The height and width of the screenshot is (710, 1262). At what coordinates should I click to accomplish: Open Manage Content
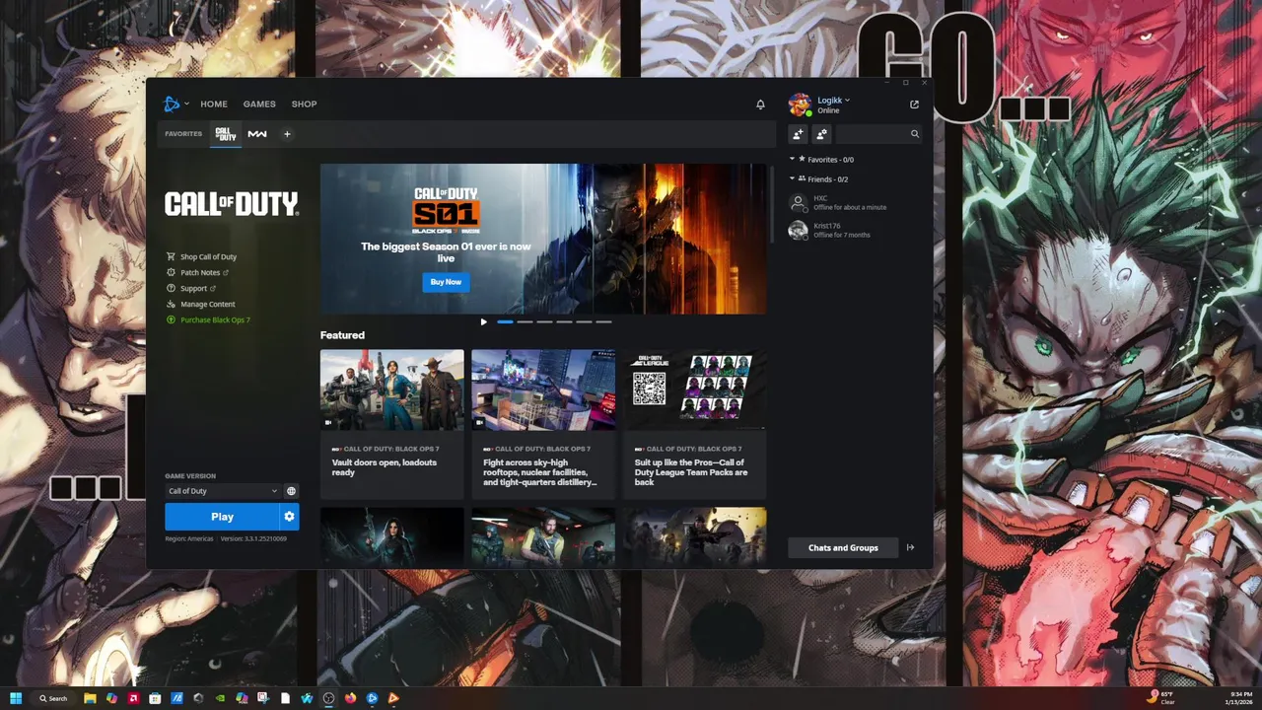(207, 304)
